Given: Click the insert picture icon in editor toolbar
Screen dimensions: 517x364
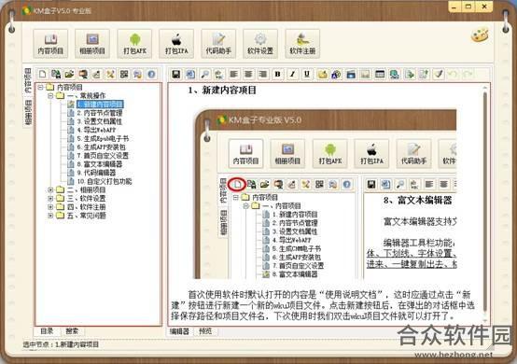Looking at the screenshot, I should [x=365, y=74].
